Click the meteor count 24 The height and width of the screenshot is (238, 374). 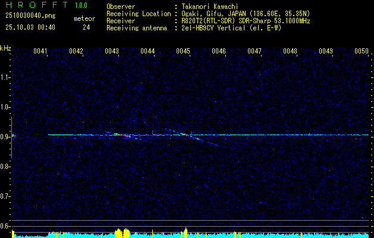tap(86, 27)
